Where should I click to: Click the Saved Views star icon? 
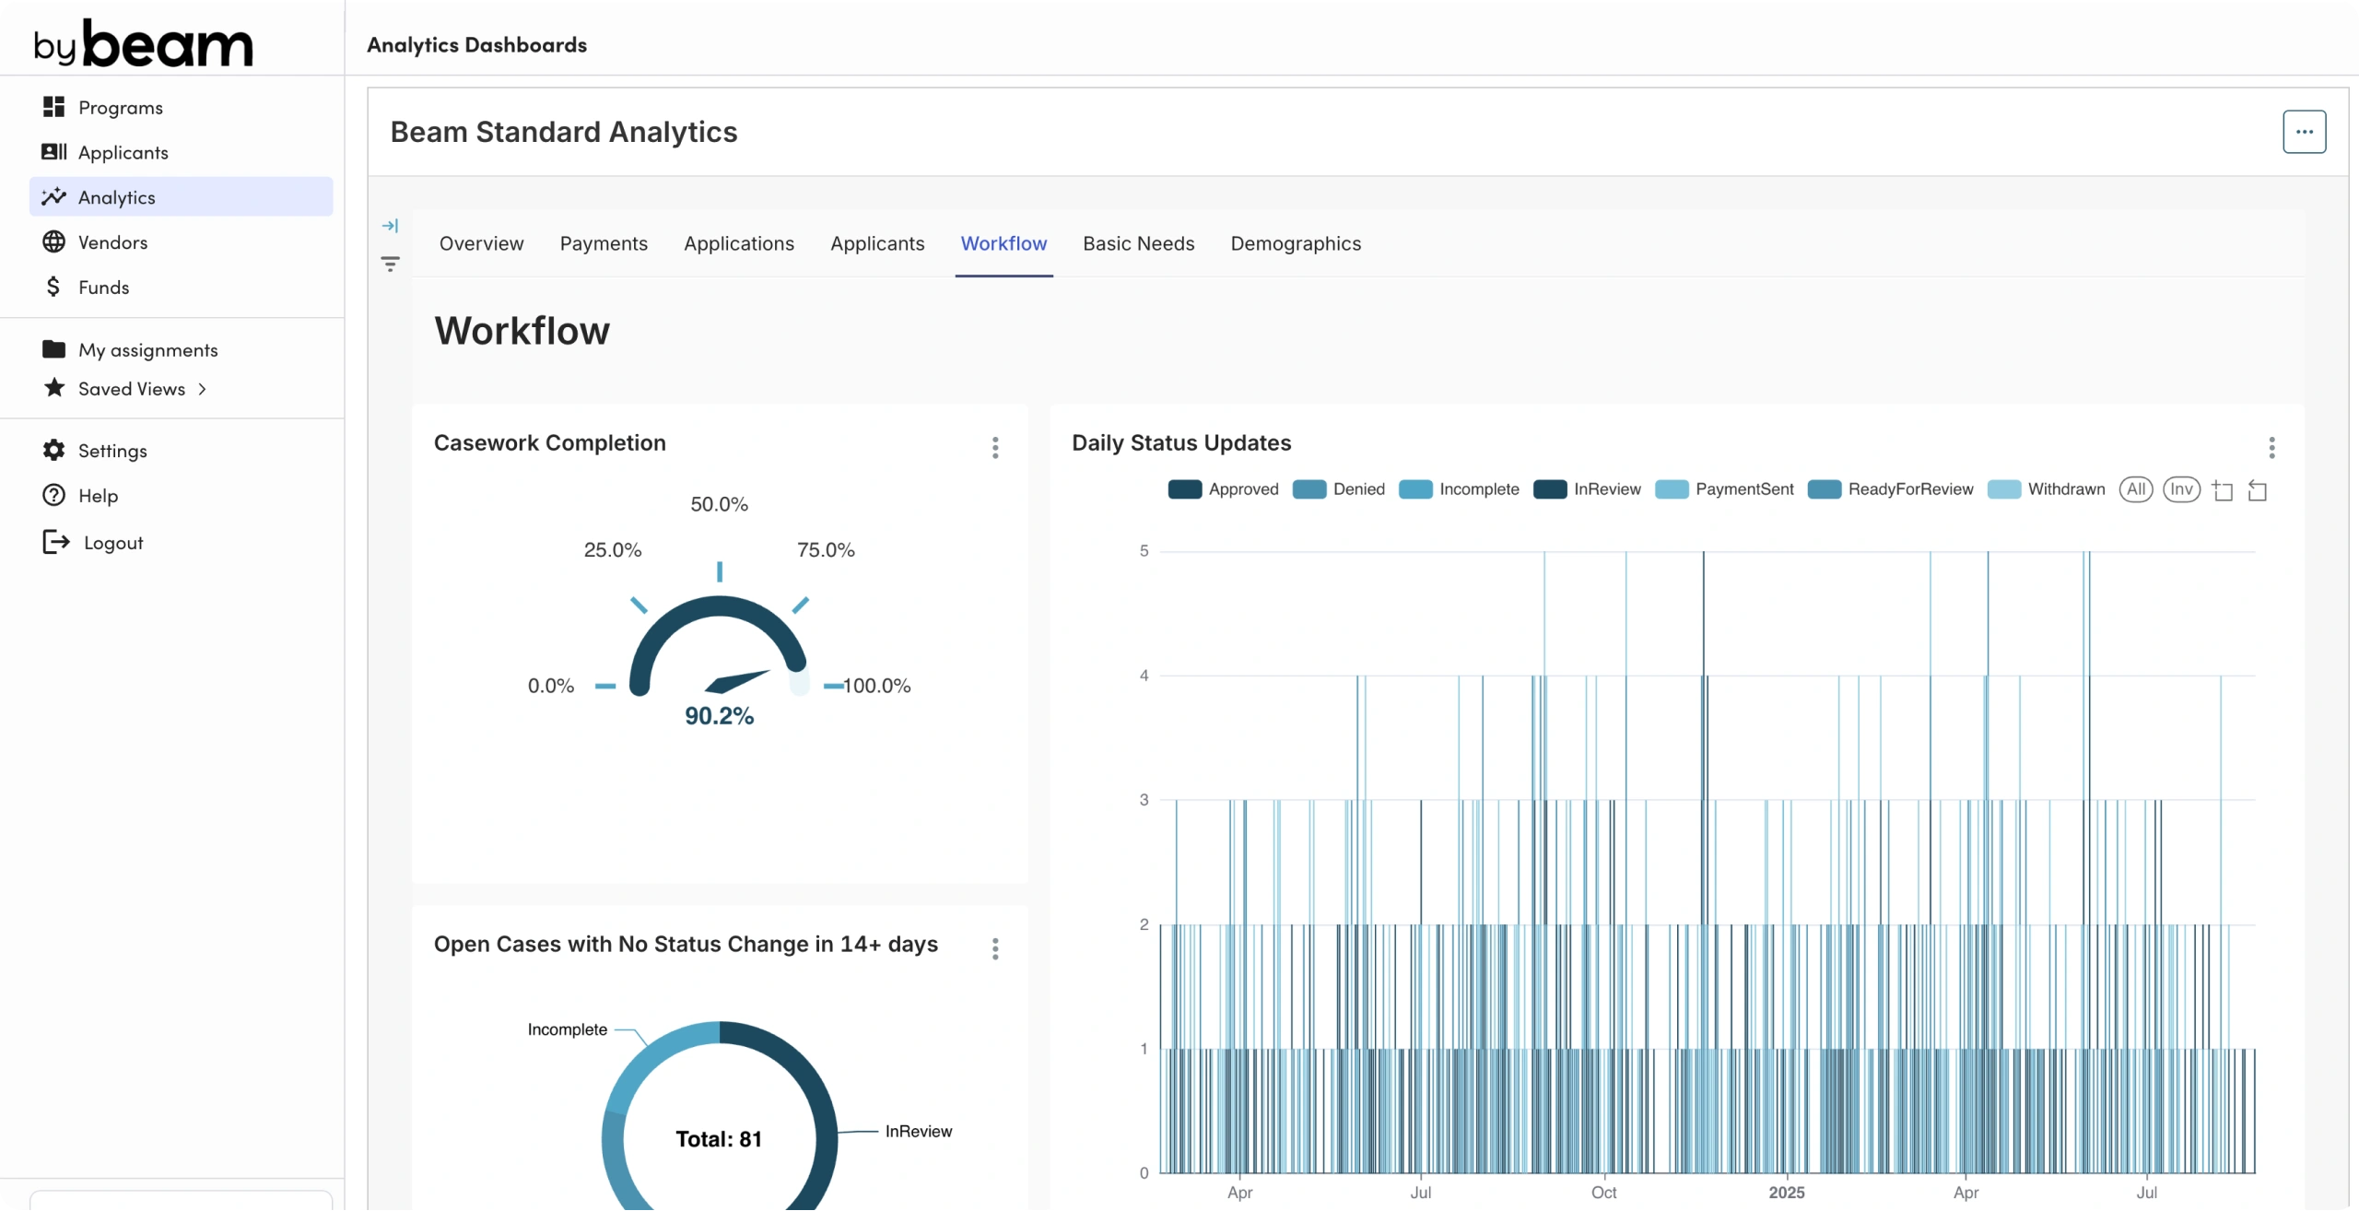(54, 388)
